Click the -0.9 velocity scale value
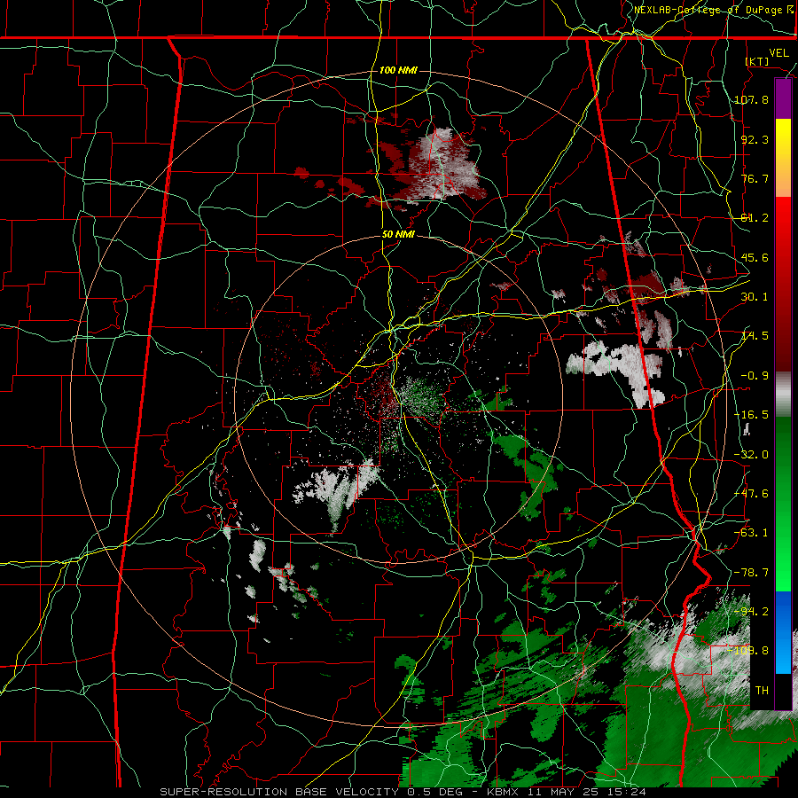 [x=755, y=376]
